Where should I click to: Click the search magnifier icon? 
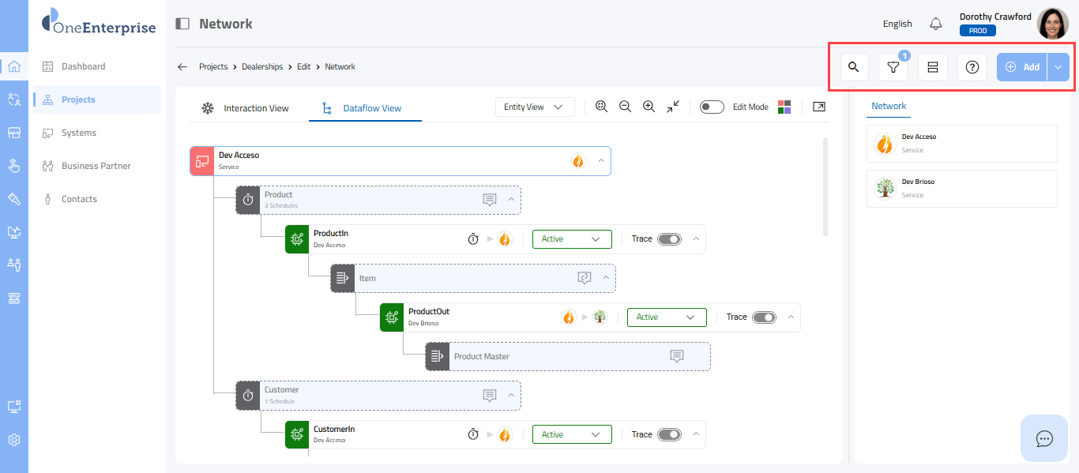853,67
